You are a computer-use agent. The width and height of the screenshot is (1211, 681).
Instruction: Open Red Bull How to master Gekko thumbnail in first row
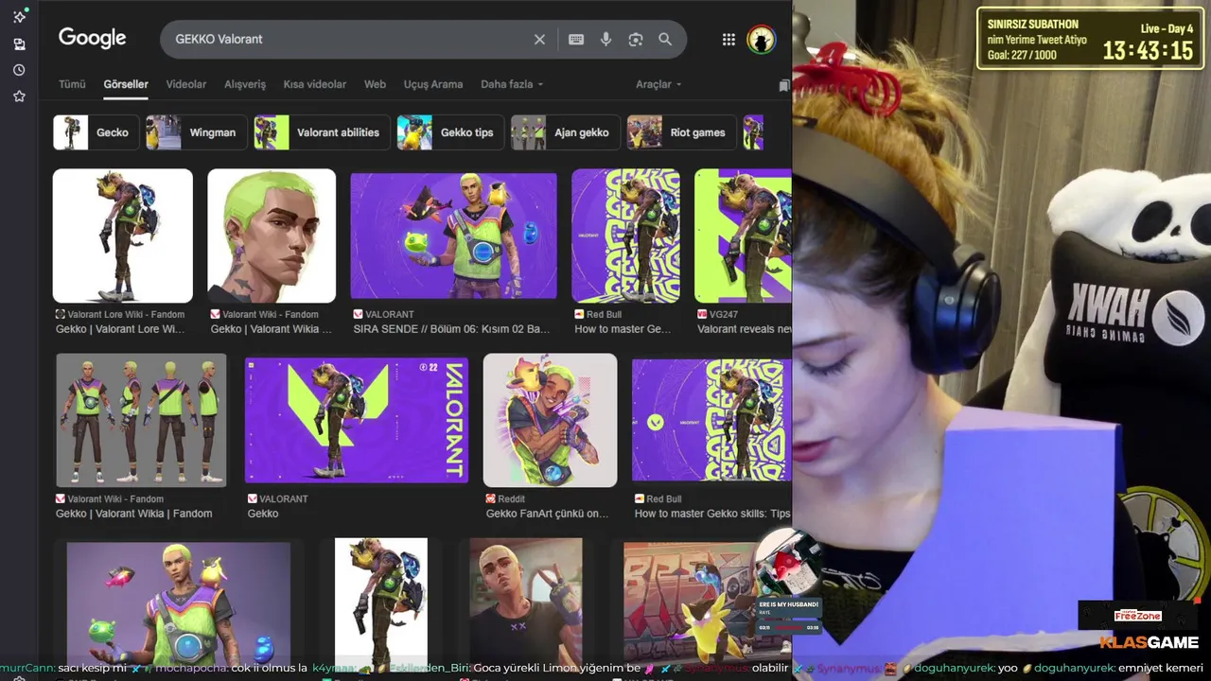625,236
